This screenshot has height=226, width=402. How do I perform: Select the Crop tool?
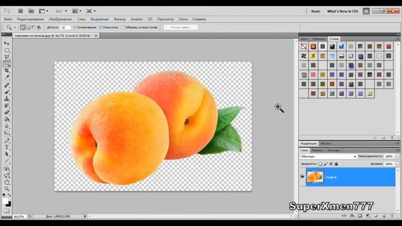click(7, 70)
